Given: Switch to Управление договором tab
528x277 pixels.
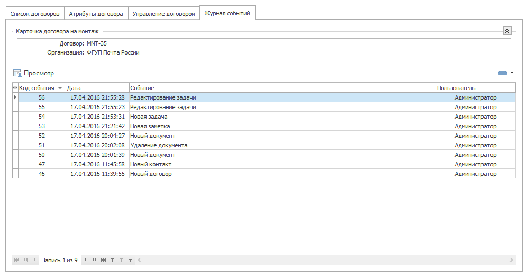Looking at the screenshot, I should tap(163, 14).
